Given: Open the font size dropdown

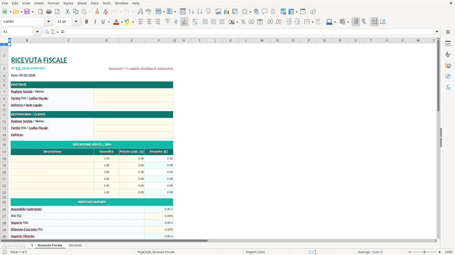Looking at the screenshot, I should tap(76, 22).
